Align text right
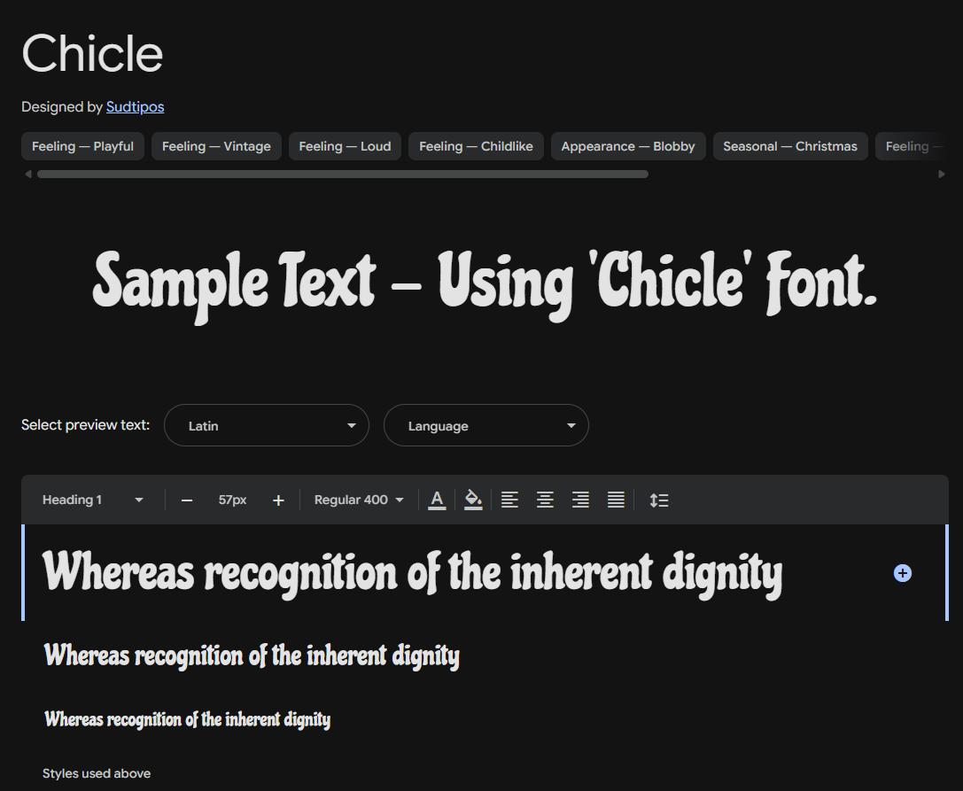 tap(581, 500)
